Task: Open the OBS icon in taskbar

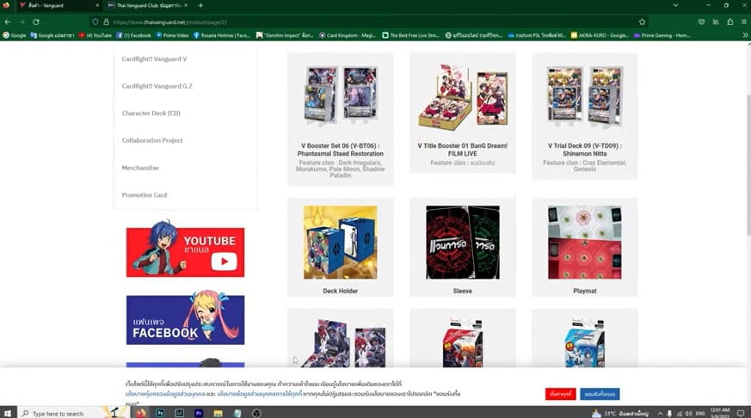Action: 256,413
